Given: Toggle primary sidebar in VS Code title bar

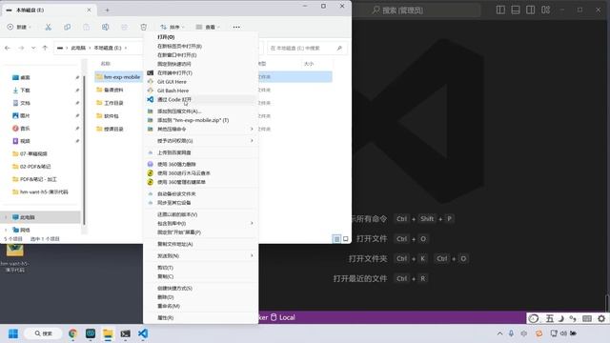Looking at the screenshot, I should pos(500,10).
